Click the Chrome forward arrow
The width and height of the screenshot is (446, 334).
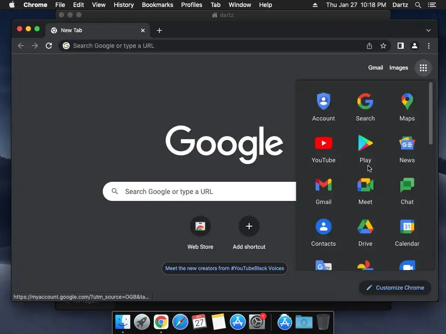pos(35,46)
